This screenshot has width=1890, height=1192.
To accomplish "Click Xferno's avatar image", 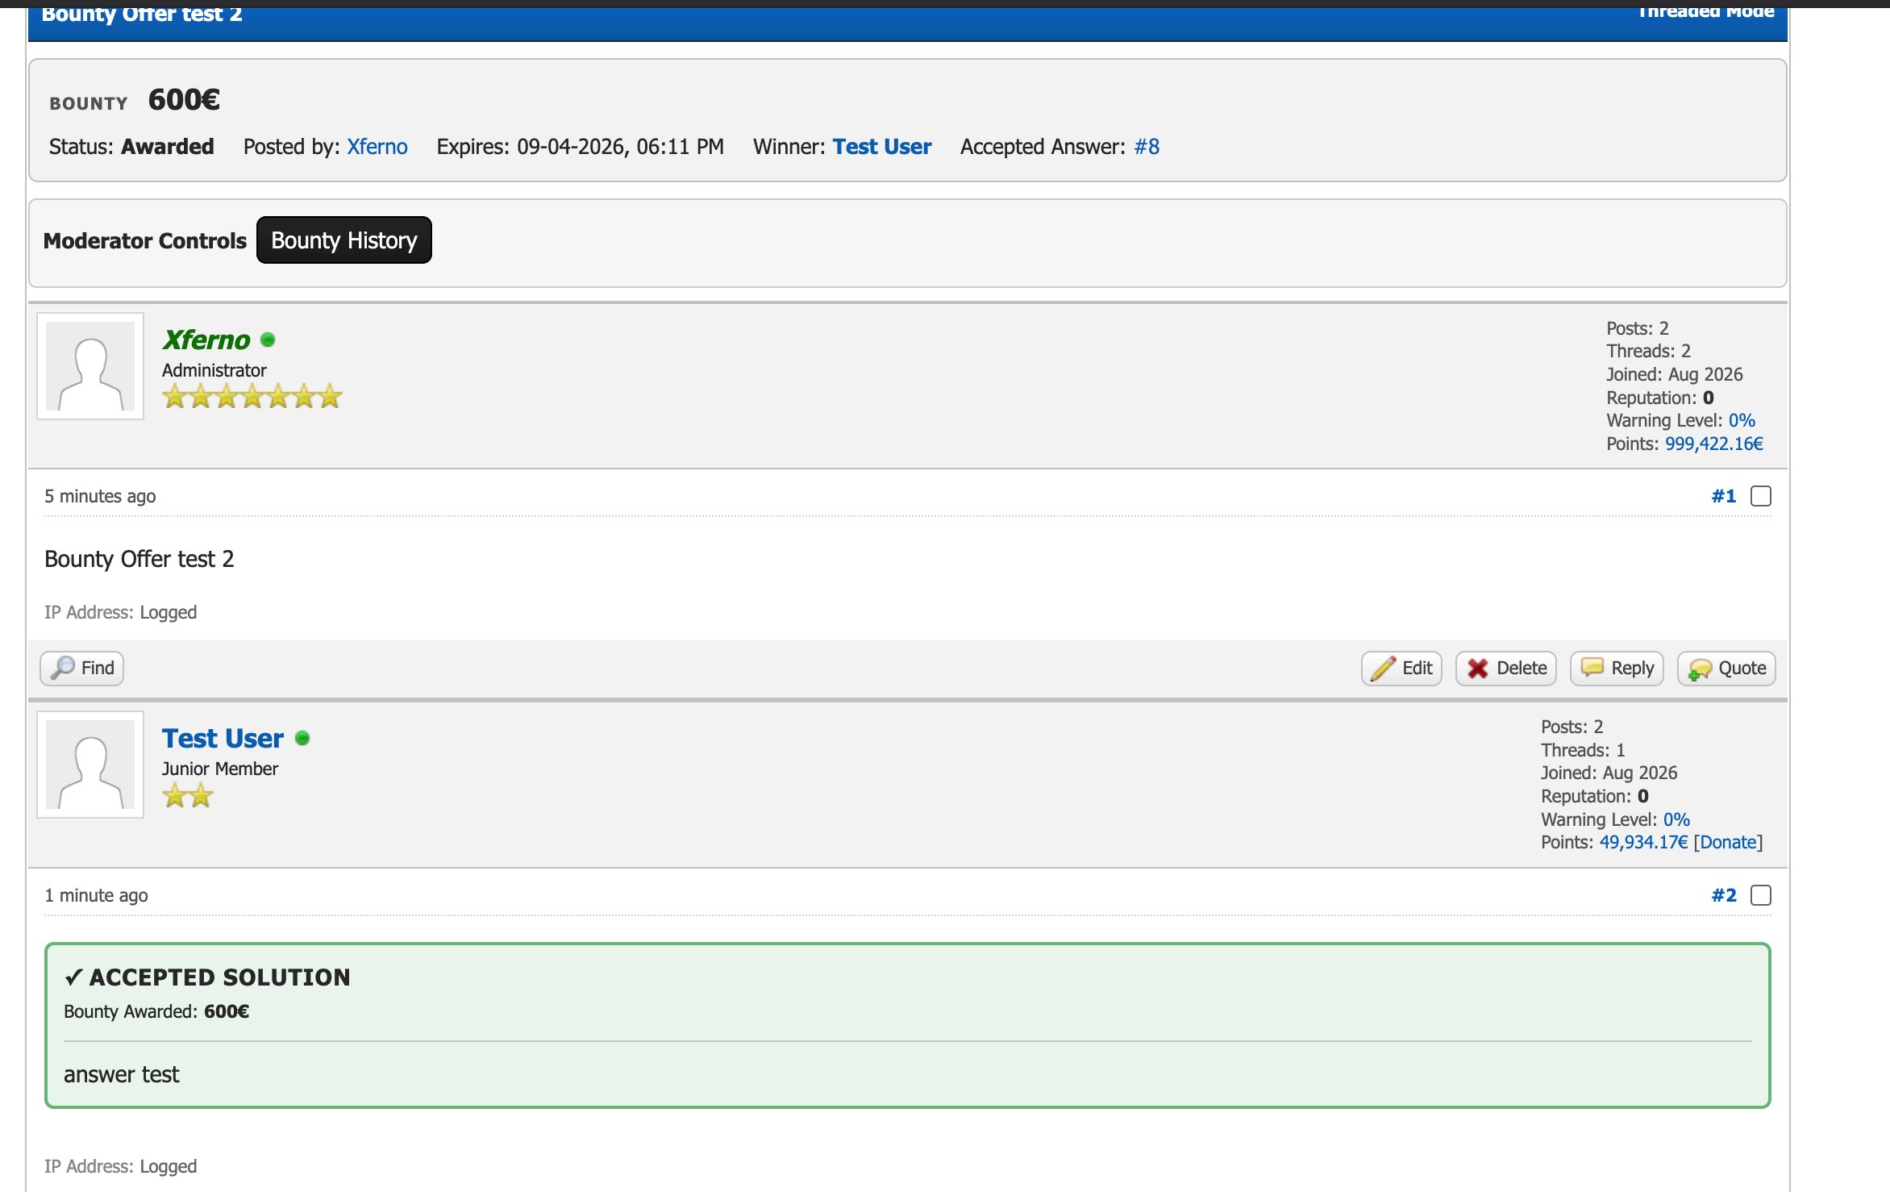I will click(x=90, y=366).
